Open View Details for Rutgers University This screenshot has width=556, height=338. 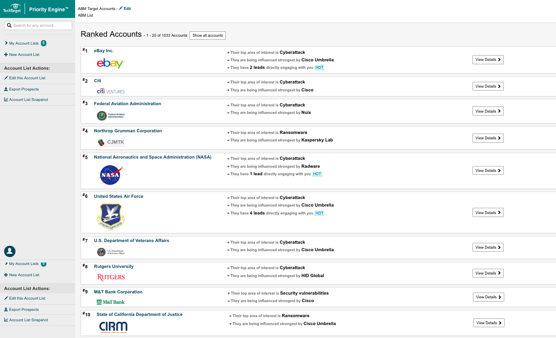(x=488, y=273)
